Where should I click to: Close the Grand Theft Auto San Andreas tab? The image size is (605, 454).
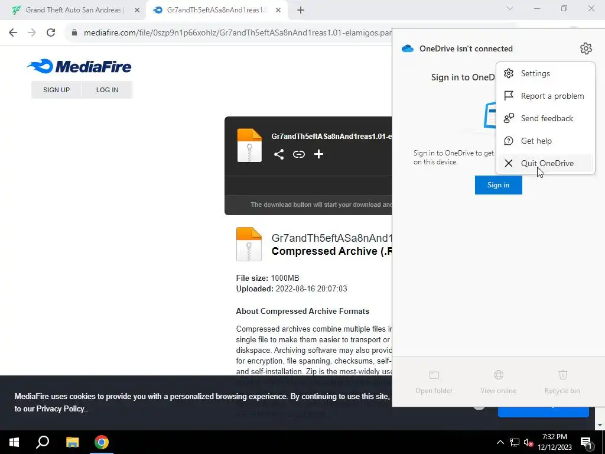[x=137, y=10]
